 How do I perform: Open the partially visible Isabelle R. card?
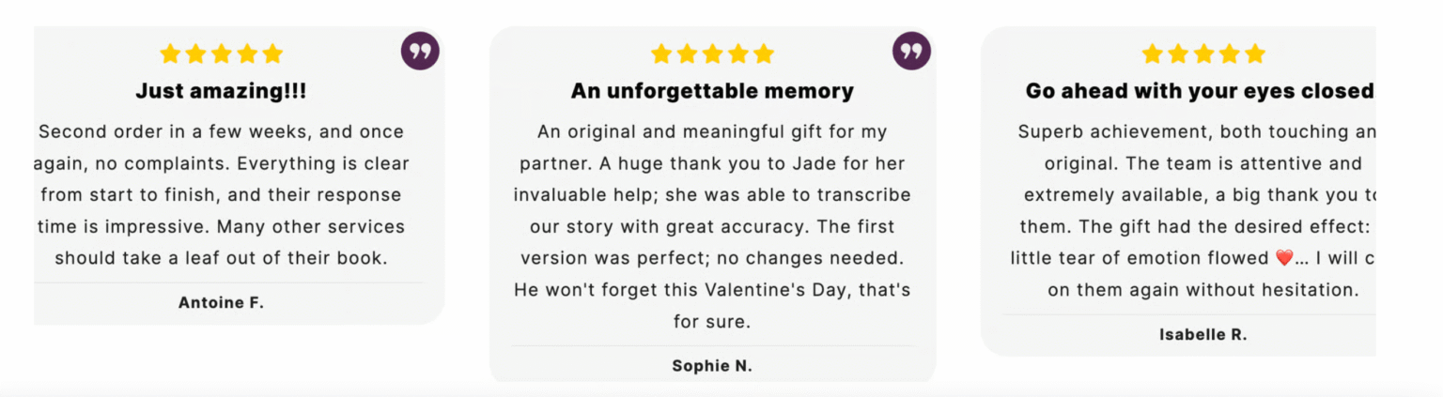coord(1178,191)
